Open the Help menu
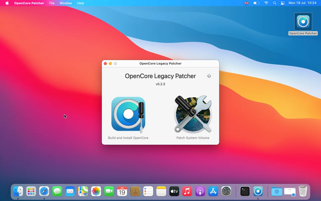 tap(81, 3)
